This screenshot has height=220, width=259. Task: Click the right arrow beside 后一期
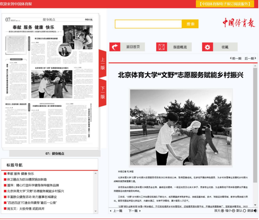point(255,58)
